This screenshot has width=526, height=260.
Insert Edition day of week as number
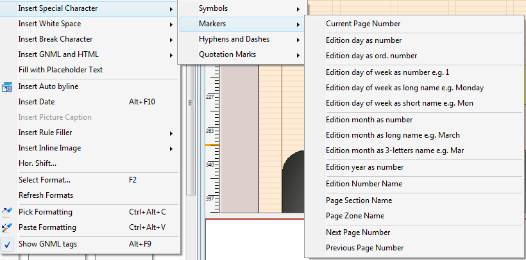click(x=414, y=72)
